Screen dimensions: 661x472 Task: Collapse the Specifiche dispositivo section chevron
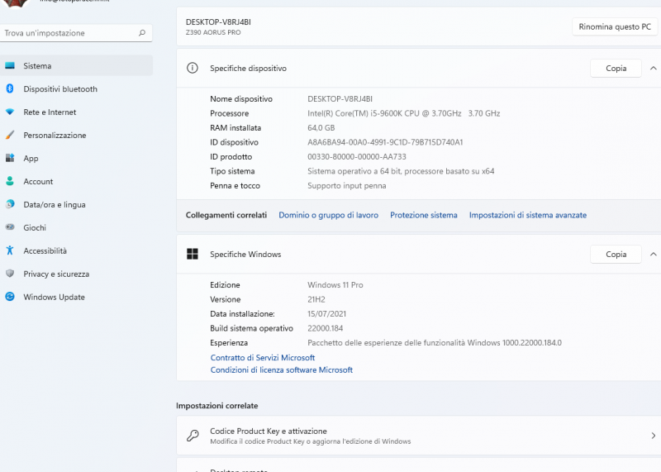click(653, 69)
